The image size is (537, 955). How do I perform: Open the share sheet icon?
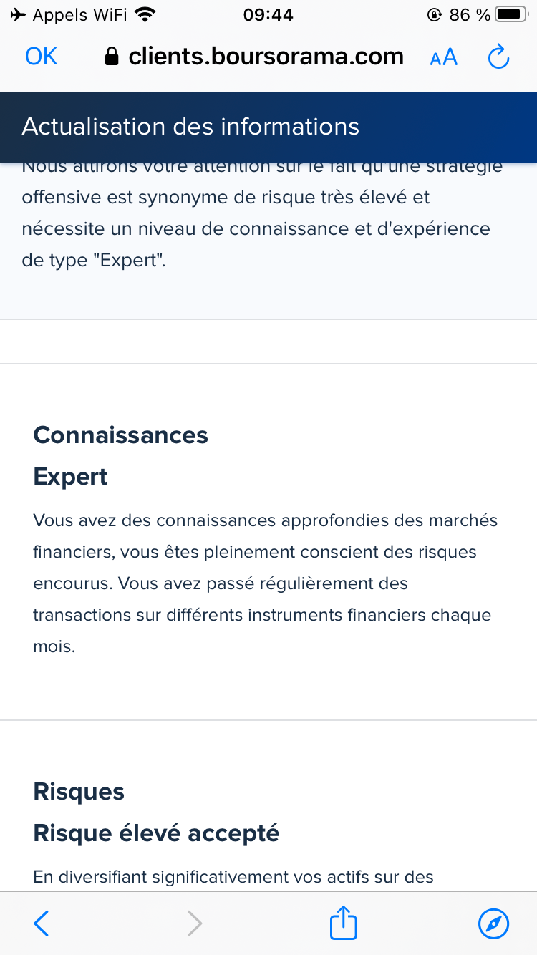344,923
